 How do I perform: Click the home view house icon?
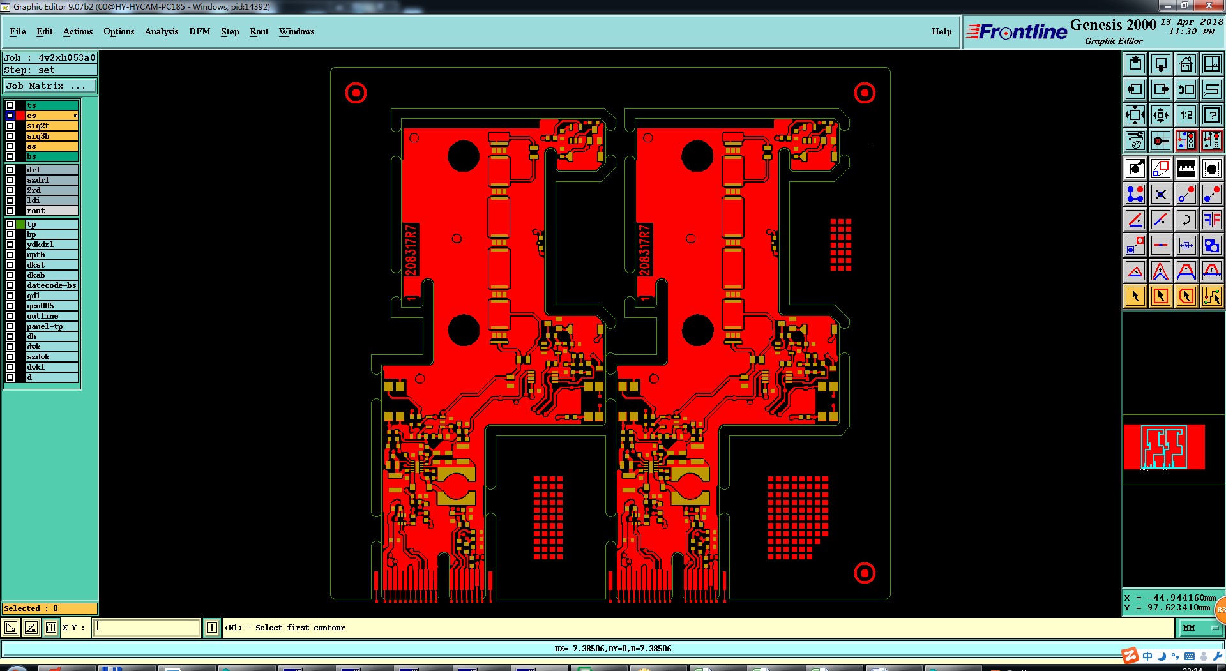click(1186, 64)
